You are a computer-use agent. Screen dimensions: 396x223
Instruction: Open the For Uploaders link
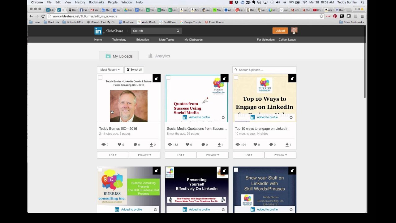(x=266, y=40)
